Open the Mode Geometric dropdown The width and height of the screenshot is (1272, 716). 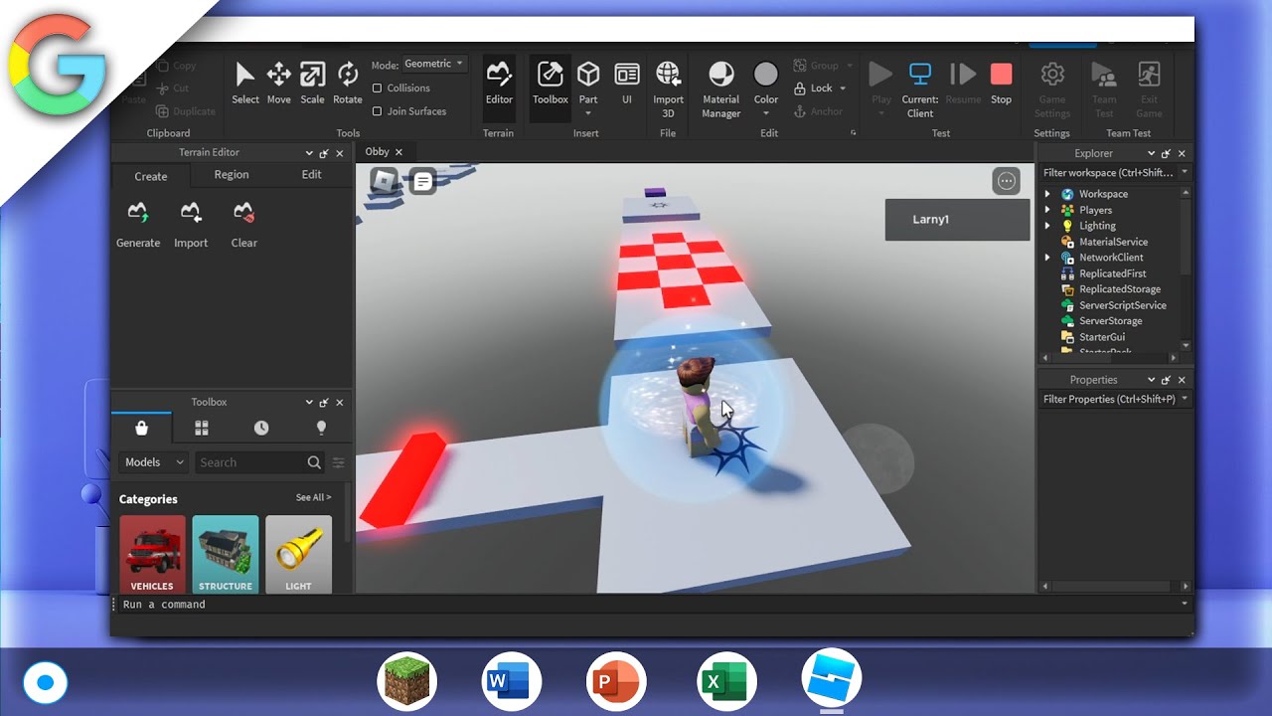[434, 64]
